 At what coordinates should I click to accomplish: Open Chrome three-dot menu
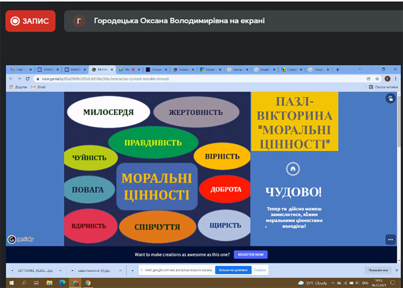[x=395, y=79]
